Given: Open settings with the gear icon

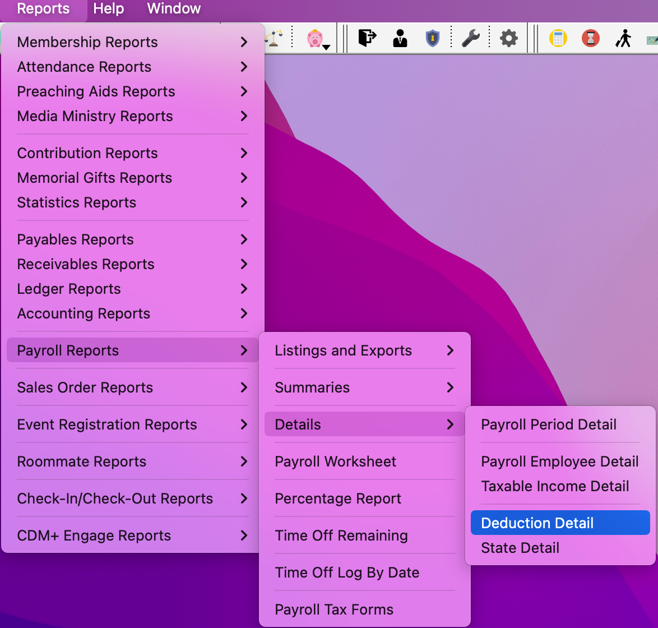Looking at the screenshot, I should [x=508, y=38].
